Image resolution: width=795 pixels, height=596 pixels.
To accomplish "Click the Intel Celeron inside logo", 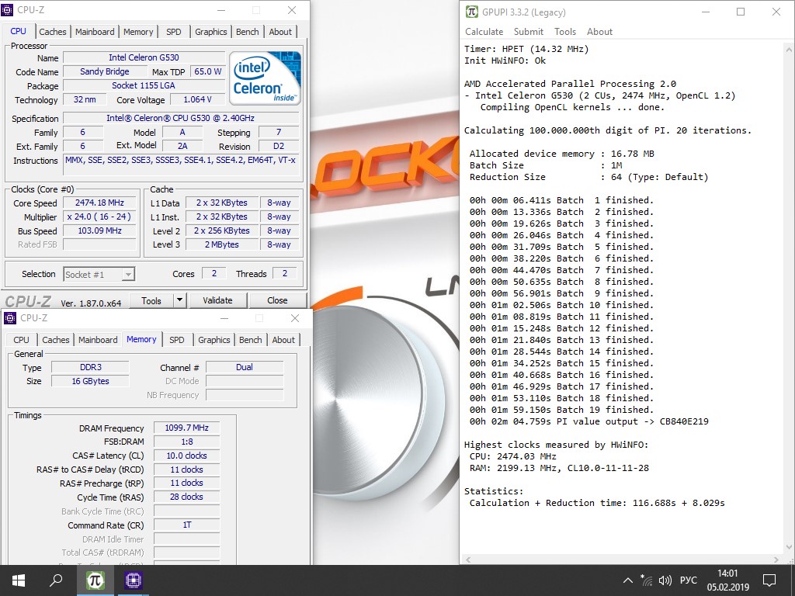I will tap(265, 78).
